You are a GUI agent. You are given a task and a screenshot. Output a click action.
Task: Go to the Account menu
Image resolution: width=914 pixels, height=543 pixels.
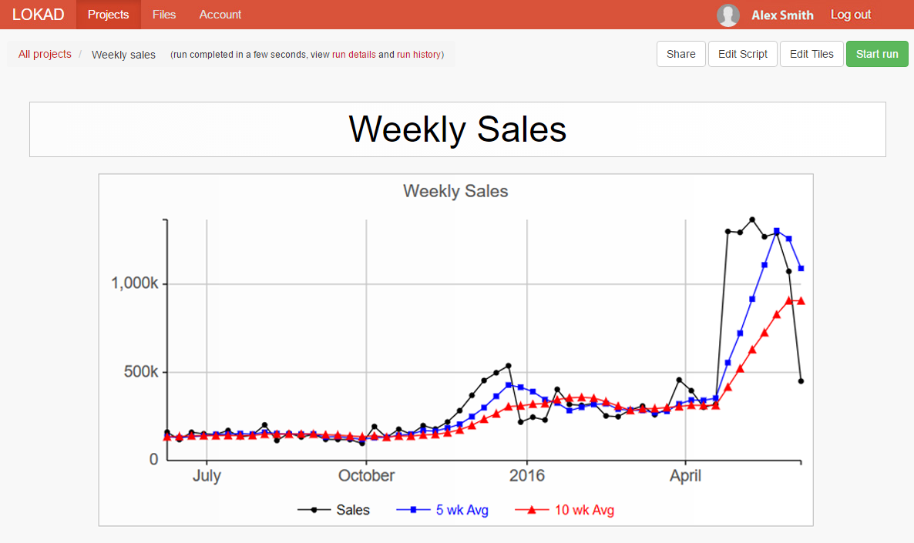click(x=220, y=15)
